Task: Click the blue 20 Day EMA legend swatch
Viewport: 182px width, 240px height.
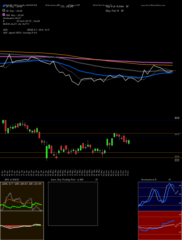Action: pos(4,6)
